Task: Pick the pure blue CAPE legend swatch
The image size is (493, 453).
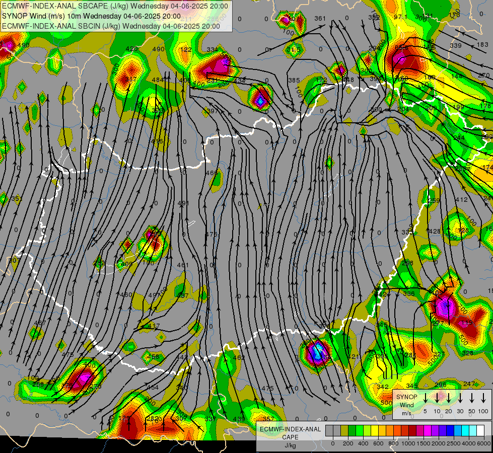Action: pyautogui.click(x=450, y=431)
